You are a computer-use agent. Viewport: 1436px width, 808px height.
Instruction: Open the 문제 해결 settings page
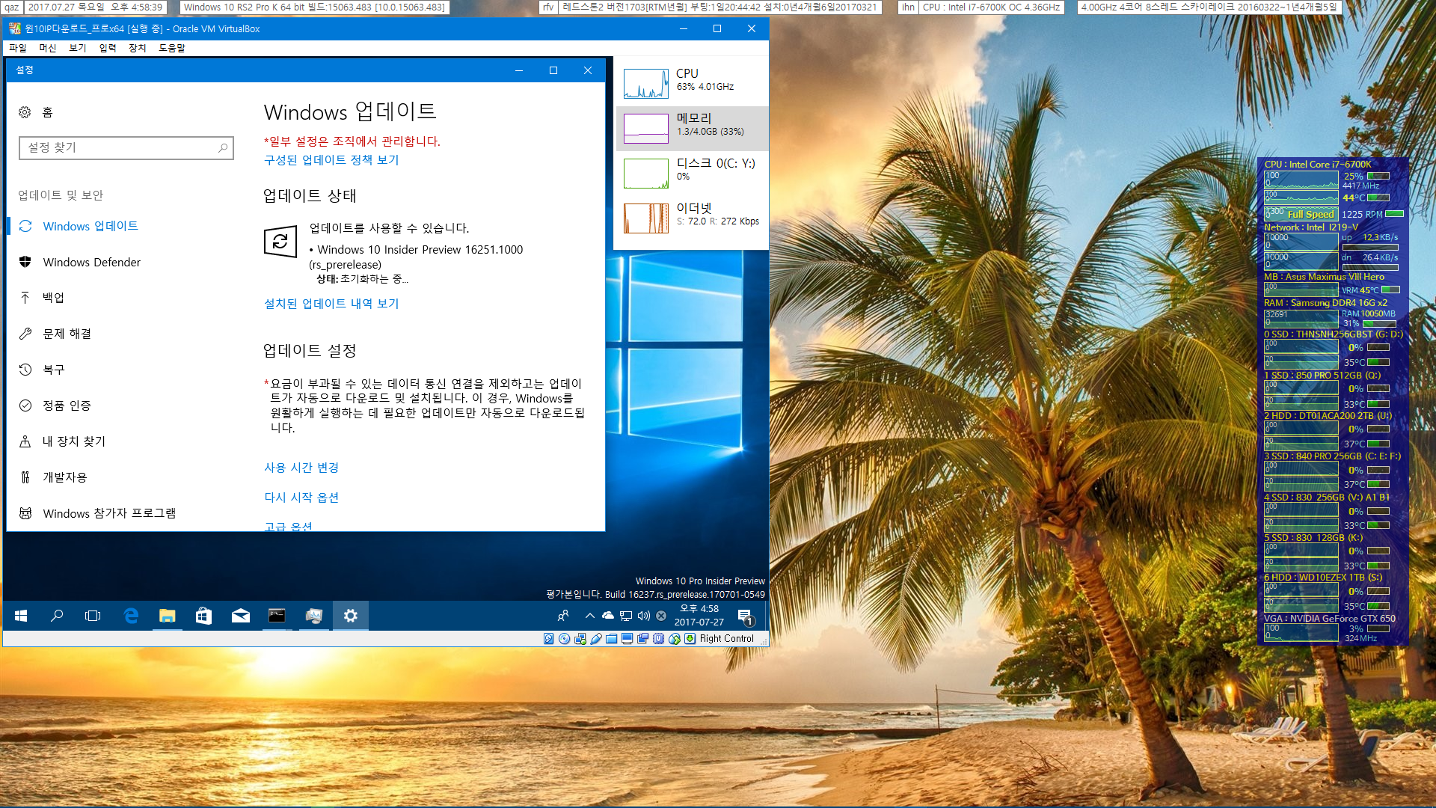67,334
